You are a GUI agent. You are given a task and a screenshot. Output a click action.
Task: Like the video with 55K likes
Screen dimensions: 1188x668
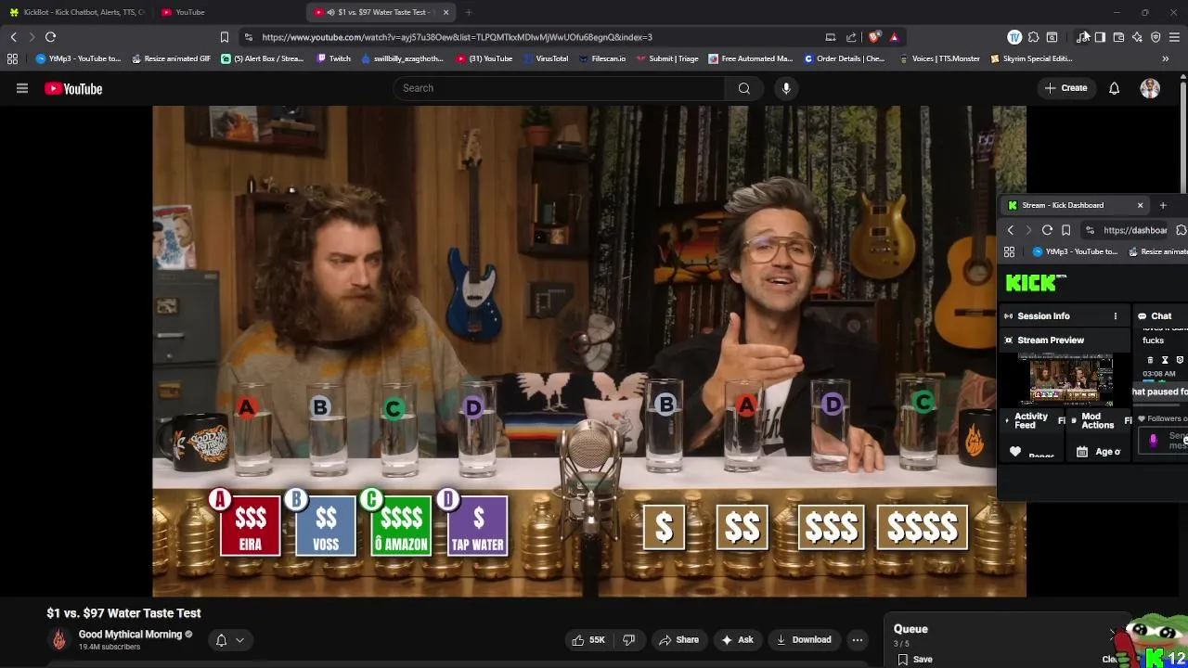(x=588, y=639)
